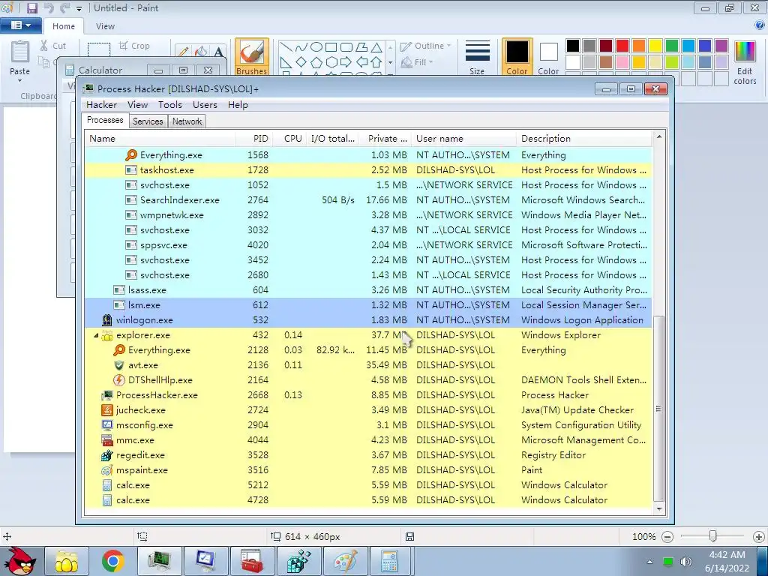Select the oval shape in Paint shapes gallery
The width and height of the screenshot is (768, 576).
pyautogui.click(x=316, y=47)
